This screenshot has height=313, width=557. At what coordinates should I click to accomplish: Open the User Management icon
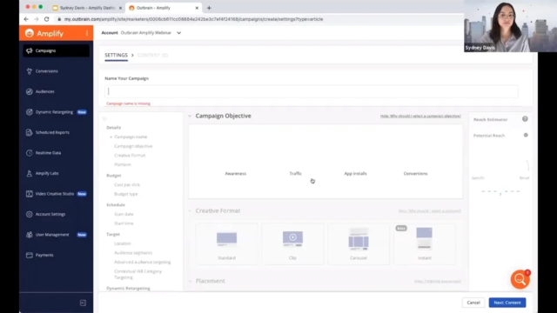(29, 235)
